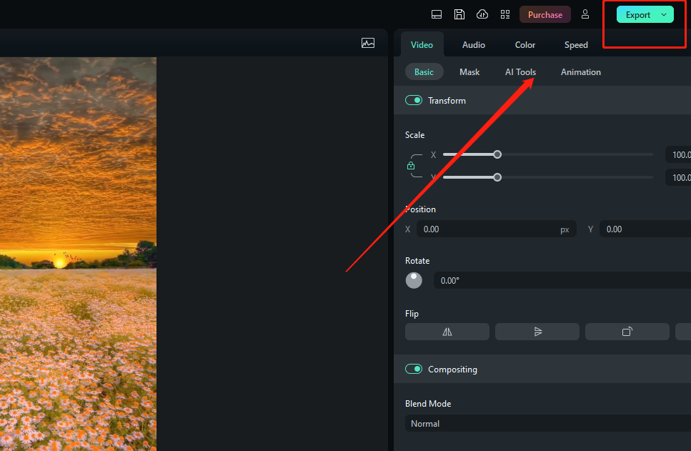Click the snapshot icon above the preview
Screen dimensions: 691x451
pyautogui.click(x=368, y=43)
